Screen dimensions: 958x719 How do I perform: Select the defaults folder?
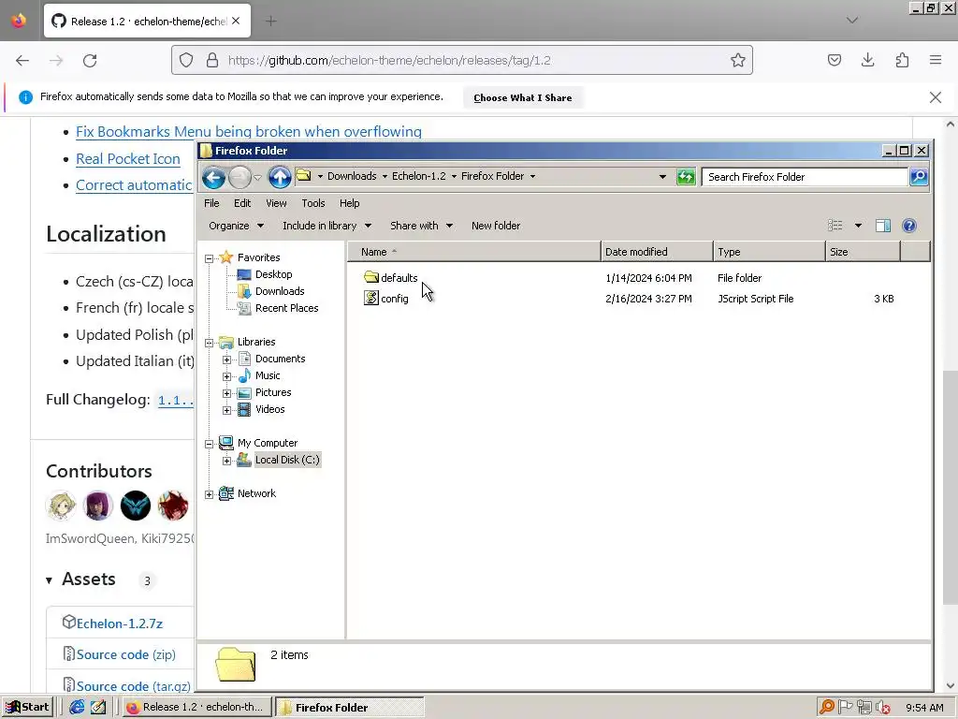coord(399,277)
